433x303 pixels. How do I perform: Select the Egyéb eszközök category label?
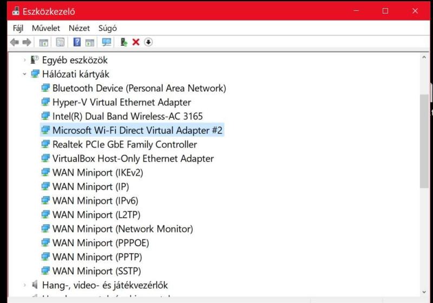75,60
